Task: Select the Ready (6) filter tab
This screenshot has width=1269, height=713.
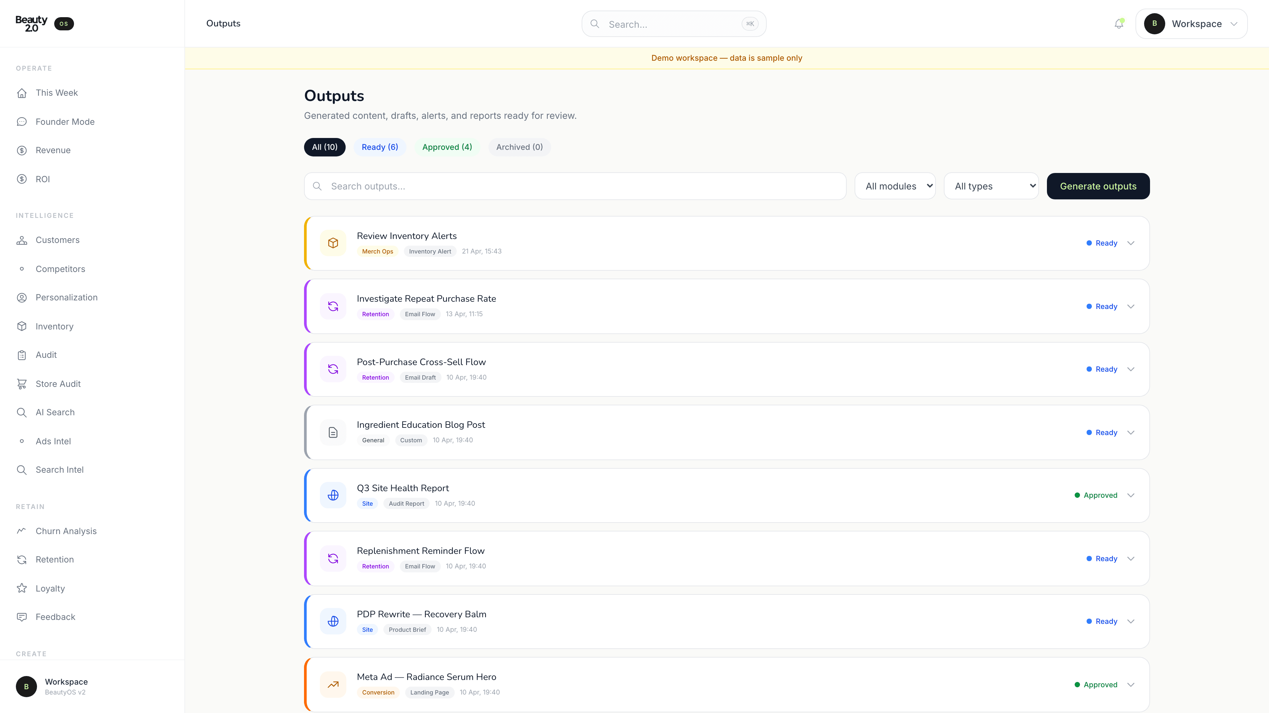Action: pos(380,147)
